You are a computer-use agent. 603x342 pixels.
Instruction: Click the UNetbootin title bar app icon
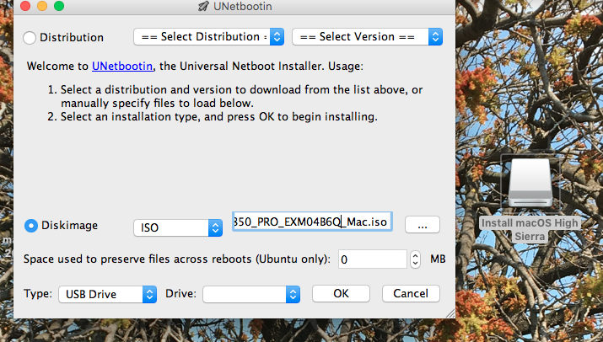203,6
